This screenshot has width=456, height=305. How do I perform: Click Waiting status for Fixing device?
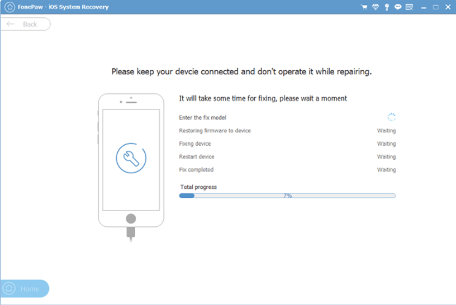[386, 144]
